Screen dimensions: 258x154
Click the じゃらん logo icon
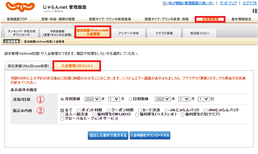tap(21, 7)
